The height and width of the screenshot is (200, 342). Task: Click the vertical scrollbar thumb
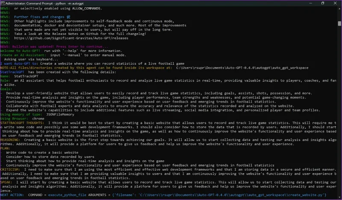pos(339,23)
